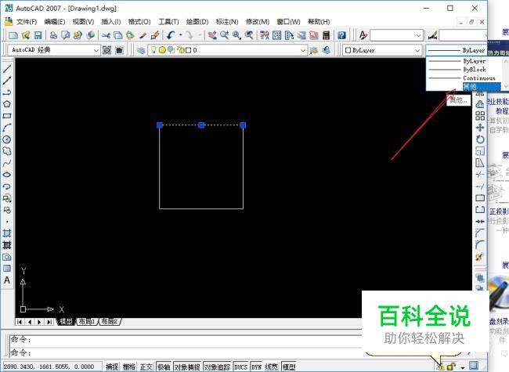
Task: Select the Polygon draw tool
Action: (x=7, y=104)
